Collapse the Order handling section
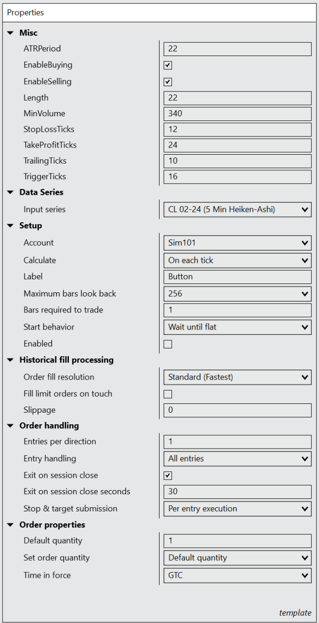 (10, 426)
